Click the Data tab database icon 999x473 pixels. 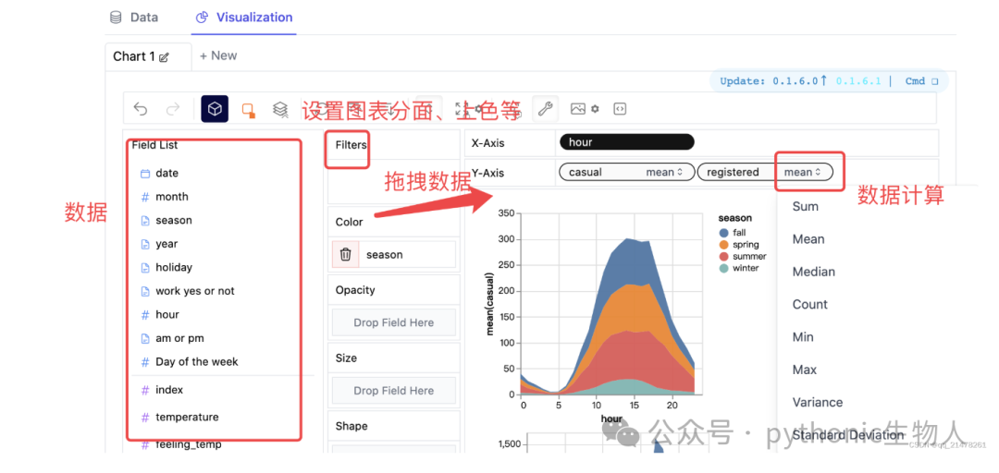point(116,18)
